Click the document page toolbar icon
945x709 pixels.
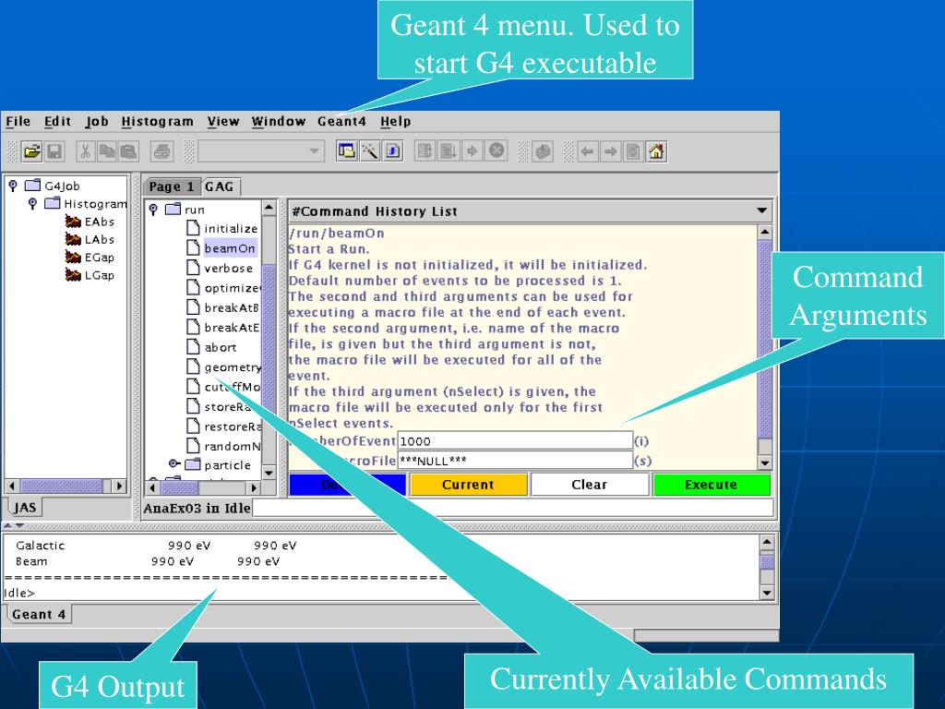pyautogui.click(x=393, y=151)
